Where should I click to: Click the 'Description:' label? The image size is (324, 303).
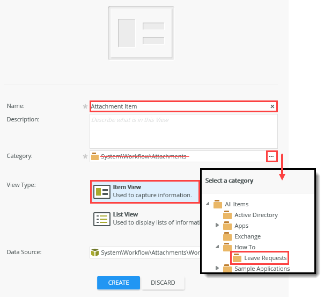(23, 119)
